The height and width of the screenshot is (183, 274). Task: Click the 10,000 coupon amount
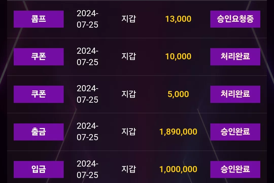(x=178, y=57)
